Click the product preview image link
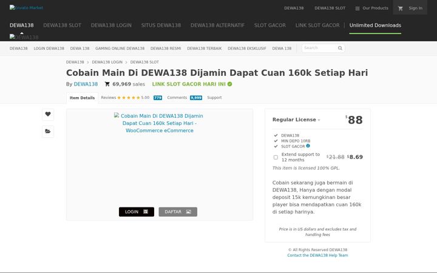The height and width of the screenshot is (273, 437). click(x=159, y=123)
